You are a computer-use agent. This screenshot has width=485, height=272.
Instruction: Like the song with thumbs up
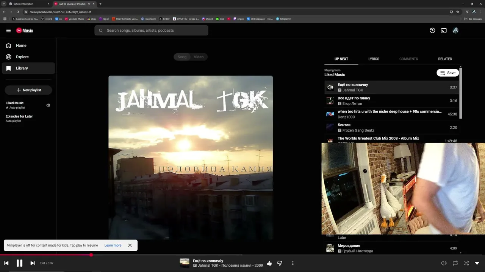(269, 263)
